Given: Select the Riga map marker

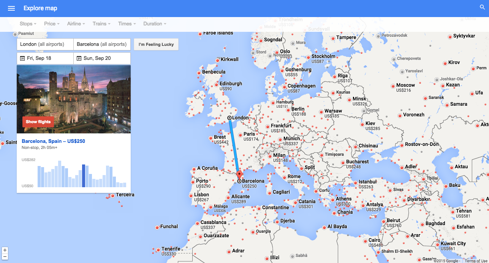Looking at the screenshot, I should pos(334,76).
